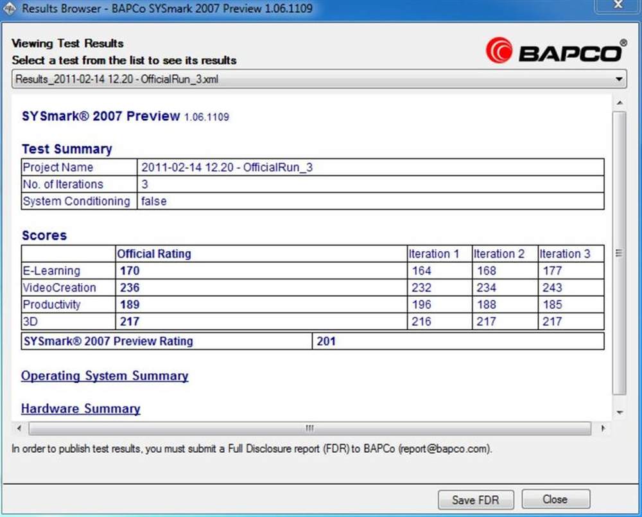Viewport: 642px width, 517px height.
Task: Select E-Learning official rating 170
Action: click(x=130, y=271)
